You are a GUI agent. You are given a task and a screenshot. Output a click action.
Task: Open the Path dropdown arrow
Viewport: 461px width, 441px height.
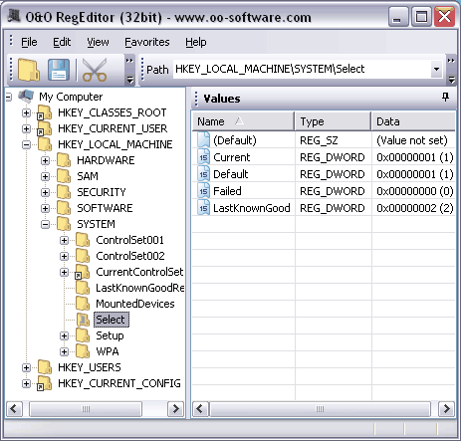(x=436, y=69)
